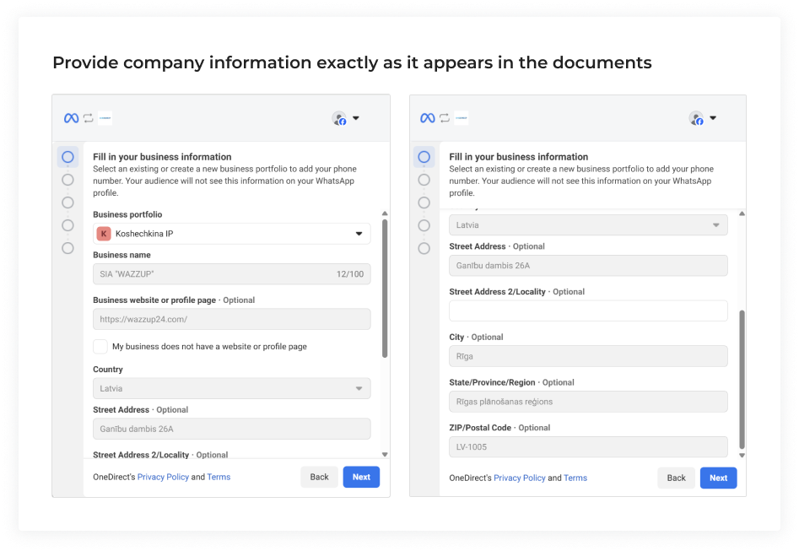The image size is (799, 551).
Task: Select the second step circle in left panel
Action: click(67, 180)
